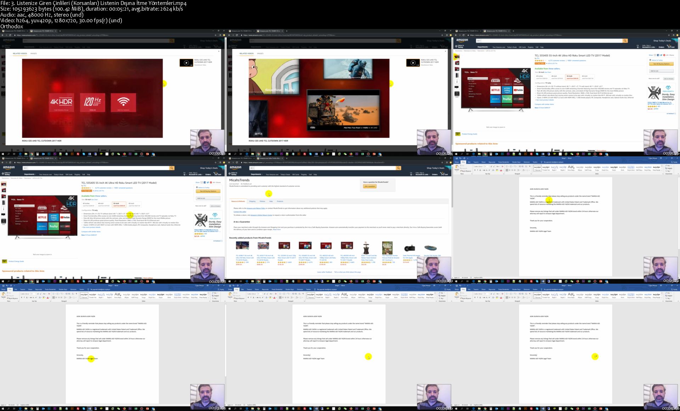Click the Yapıştır paste icon in the 00:03:12 frame

click(x=457, y=167)
